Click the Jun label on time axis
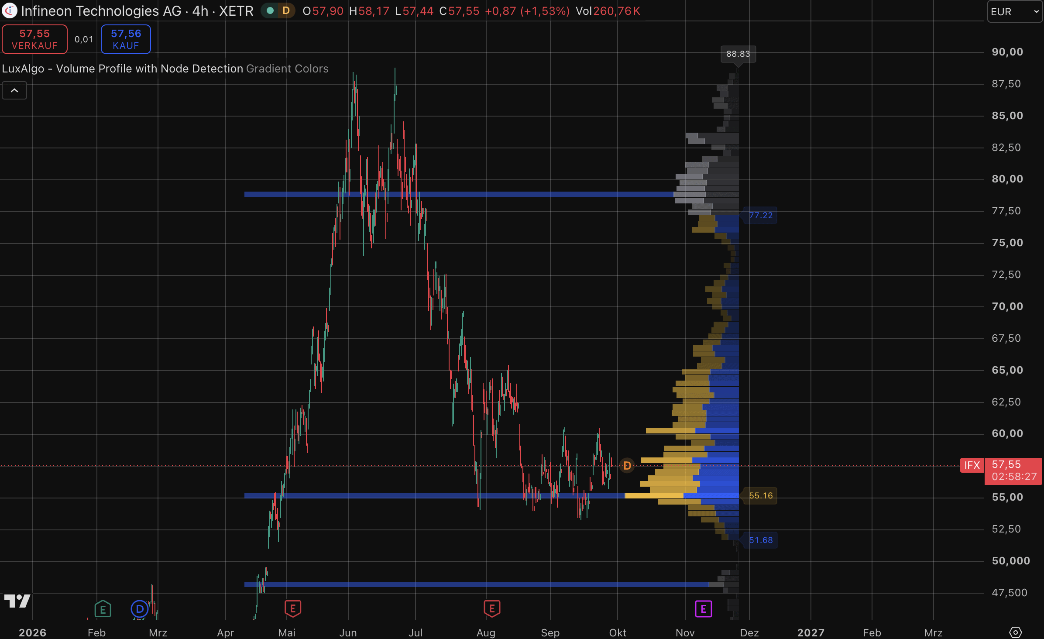This screenshot has width=1044, height=639. tap(348, 633)
